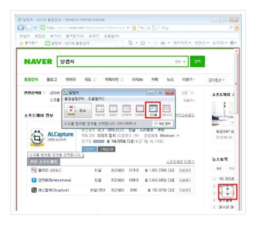Click the Bing search box
Image resolution: width=256 pixels, height=225 pixels.
(191, 28)
